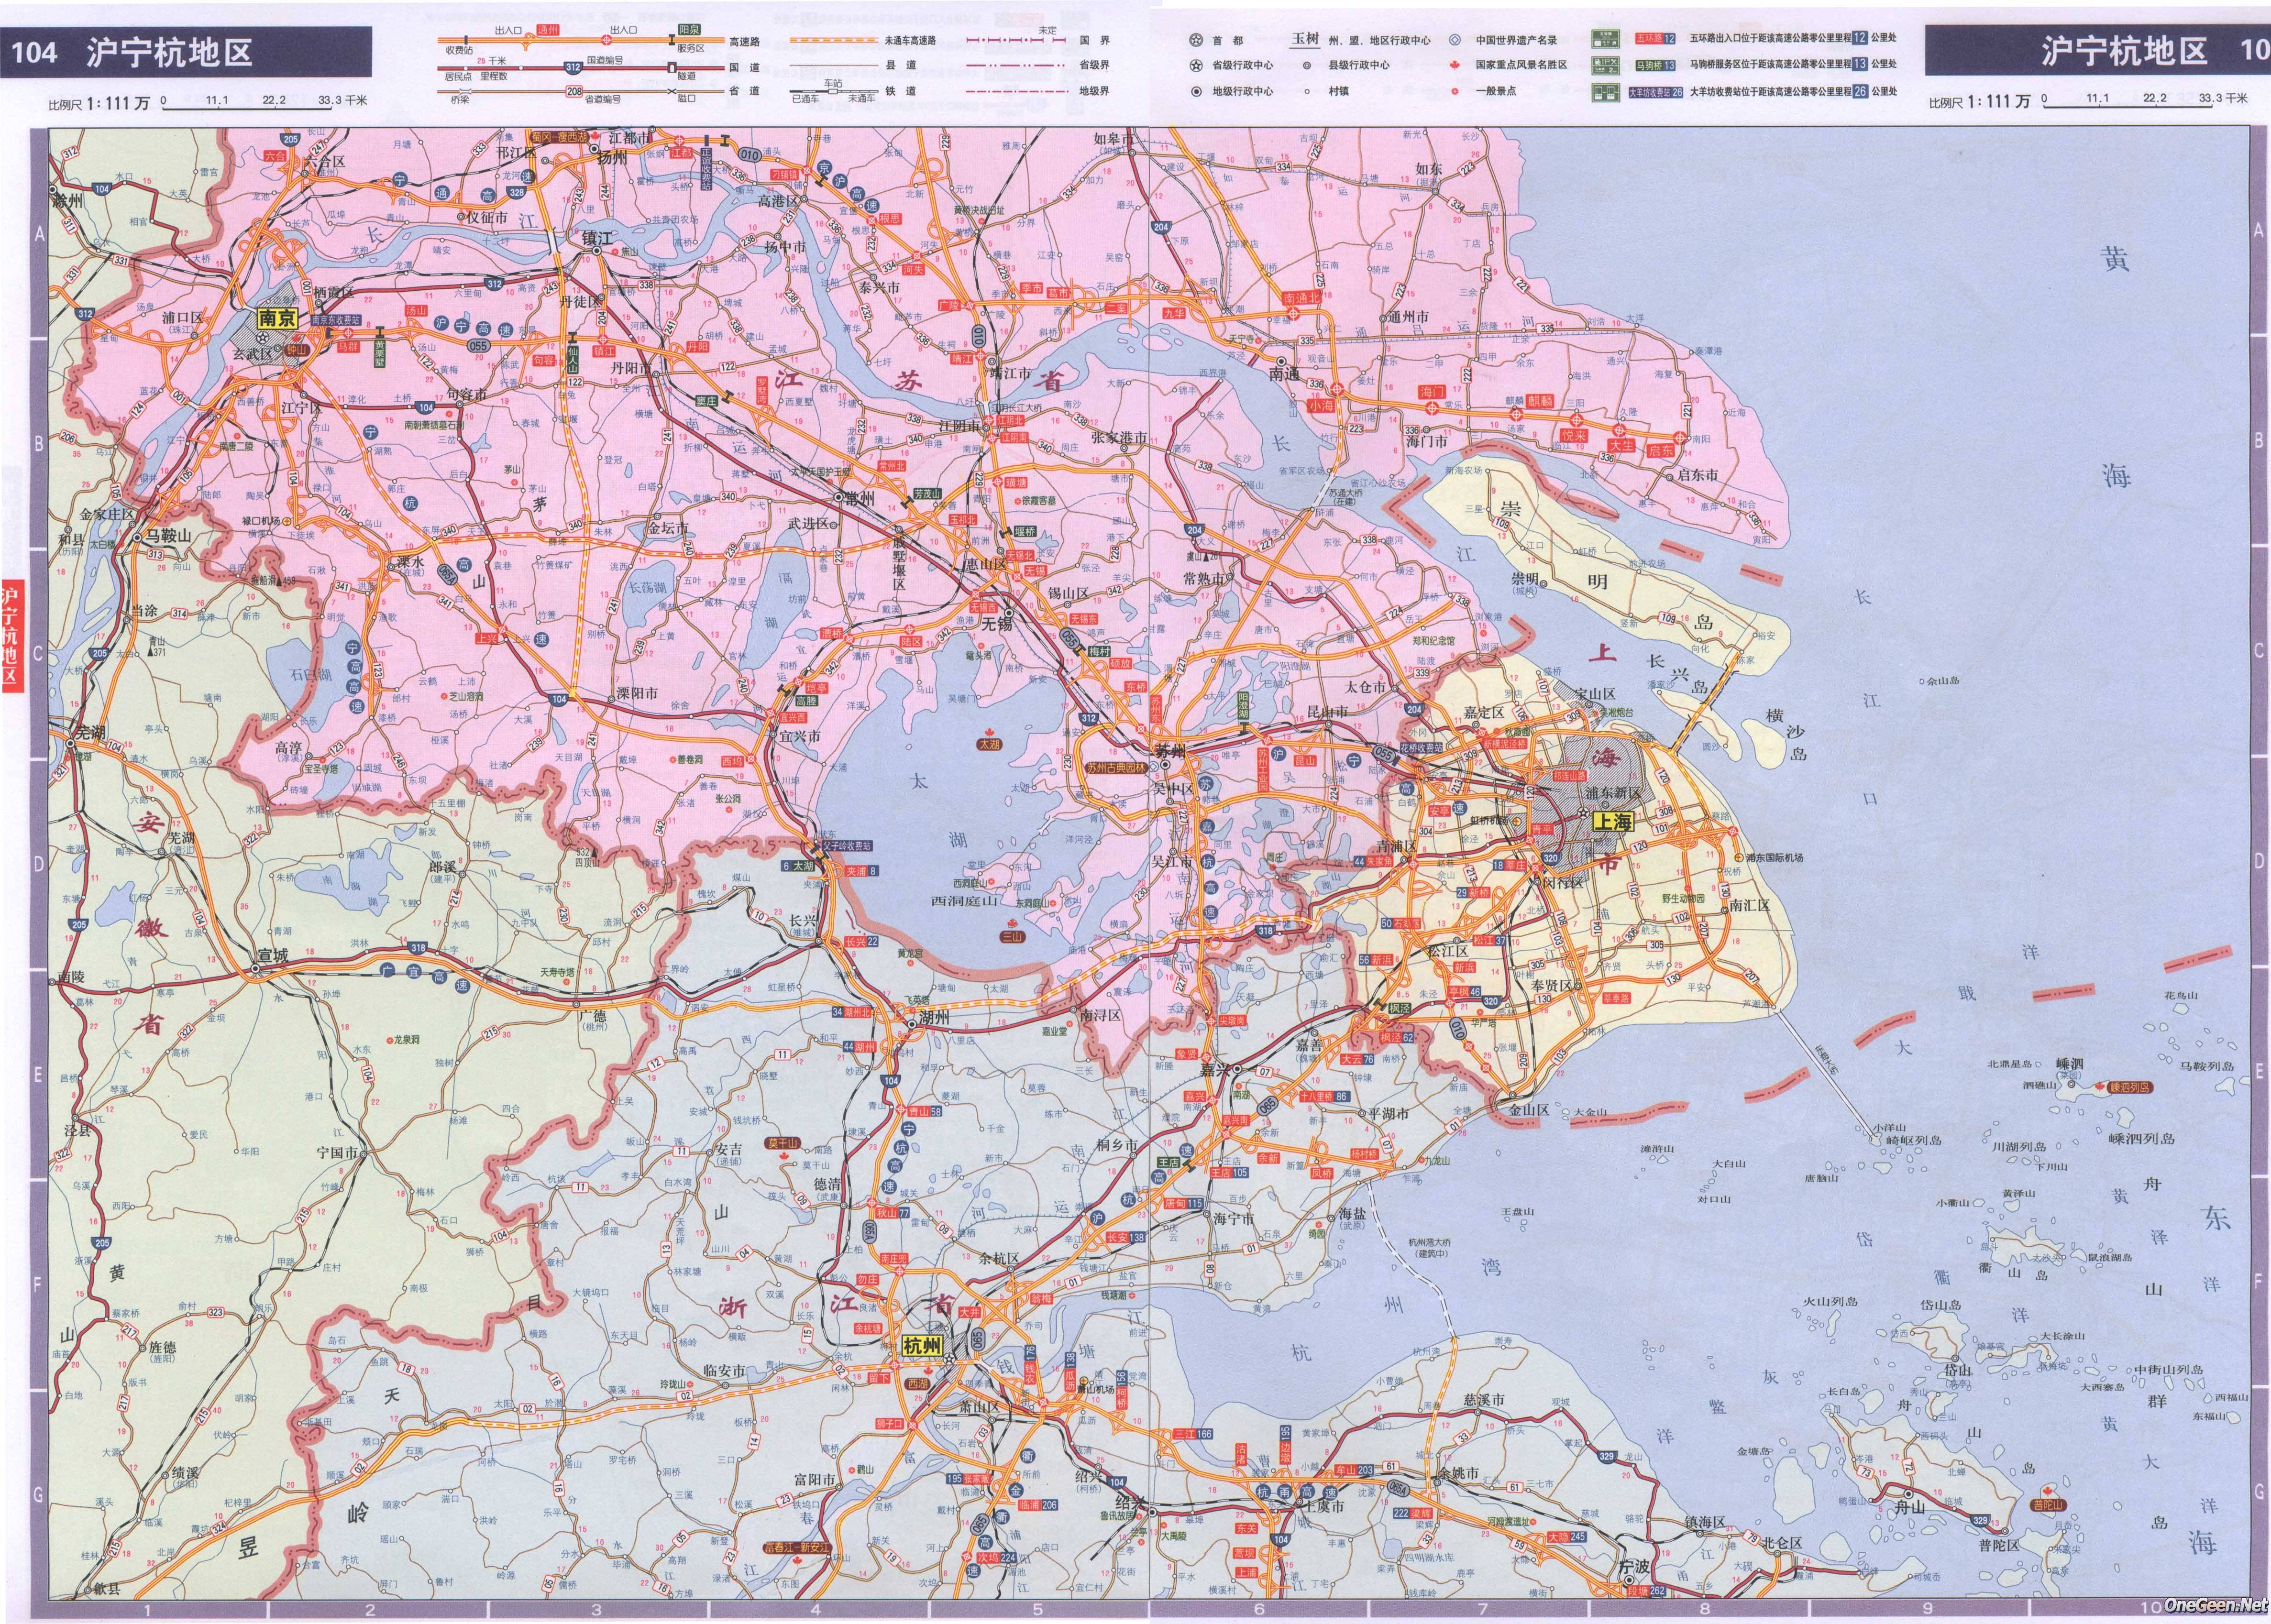Image resolution: width=2271 pixels, height=1624 pixels.
Task: Click the green highway exit sign icon
Action: coord(1606,40)
